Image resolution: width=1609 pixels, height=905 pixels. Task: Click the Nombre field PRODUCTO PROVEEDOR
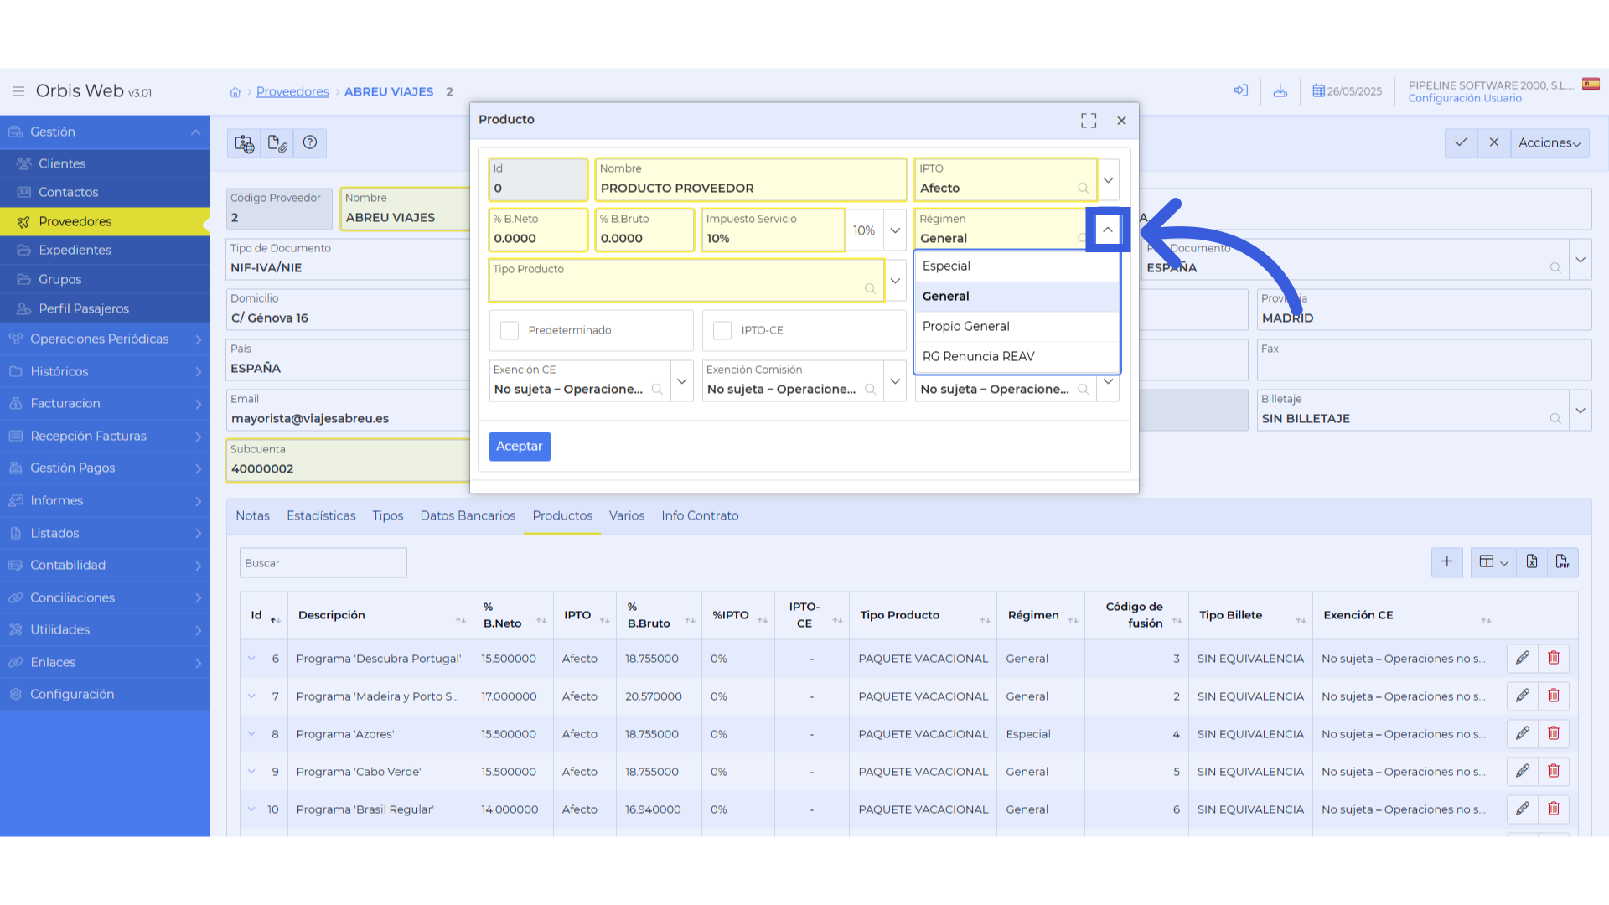(x=751, y=180)
